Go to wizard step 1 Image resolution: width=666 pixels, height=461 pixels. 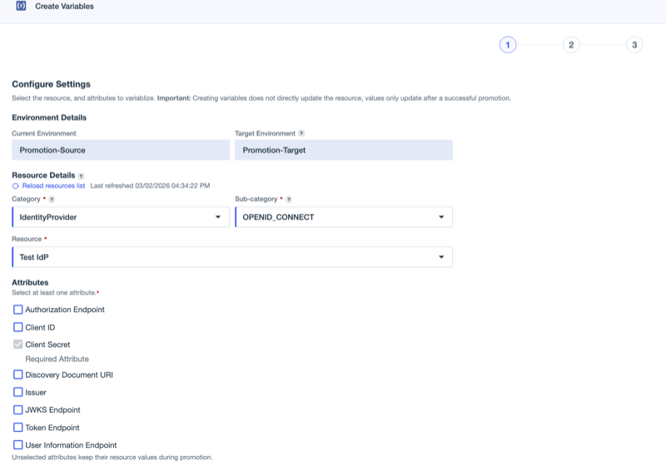pos(508,45)
